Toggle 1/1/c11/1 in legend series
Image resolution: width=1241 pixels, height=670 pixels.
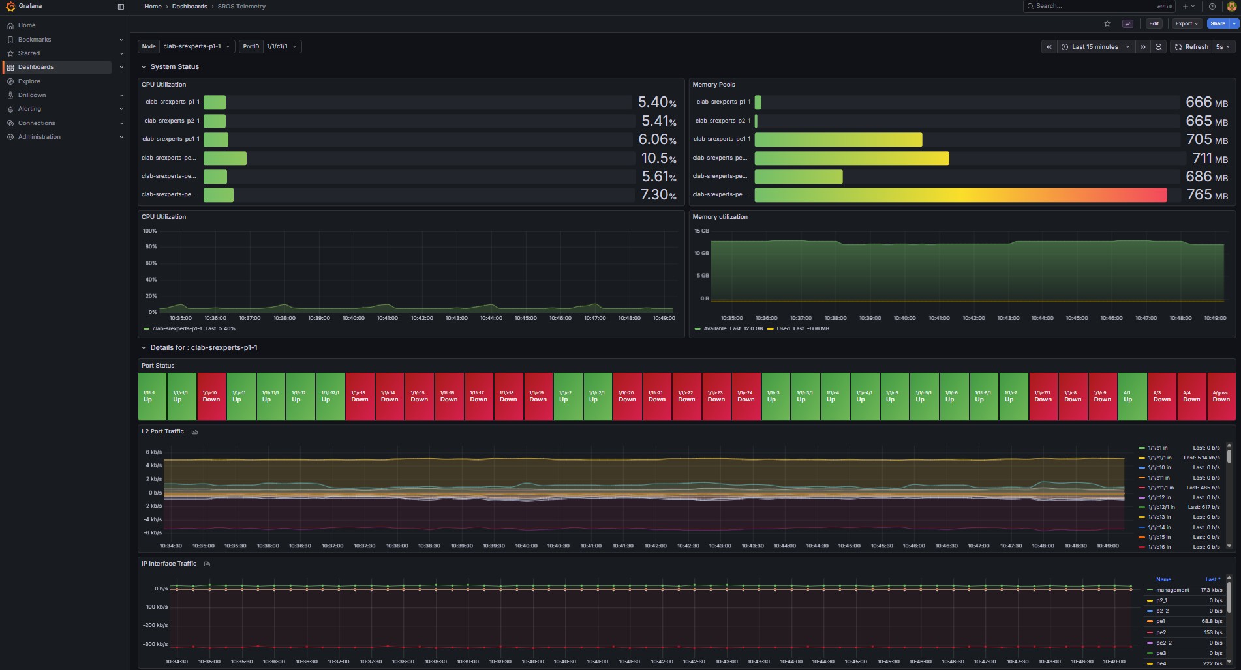point(1160,488)
